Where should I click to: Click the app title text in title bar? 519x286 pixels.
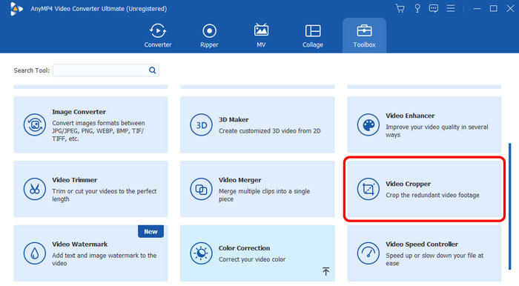pos(99,9)
